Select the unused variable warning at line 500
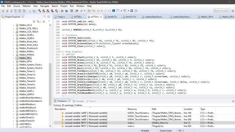 pos(135,126)
